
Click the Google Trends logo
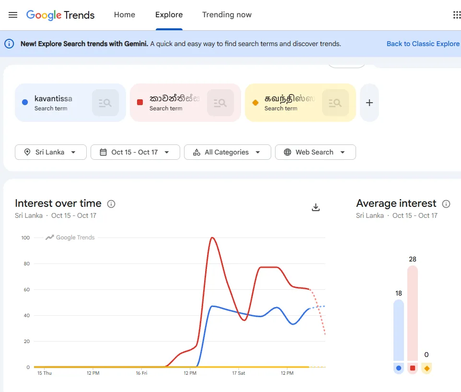[60, 15]
